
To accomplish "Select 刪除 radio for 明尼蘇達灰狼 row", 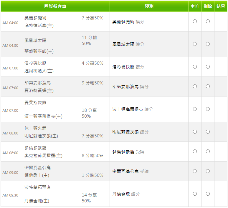I will (x=208, y=132).
